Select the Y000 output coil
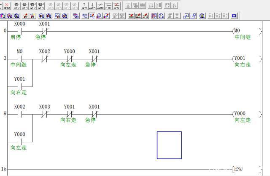This screenshot has width=270, height=176. pos(241,114)
